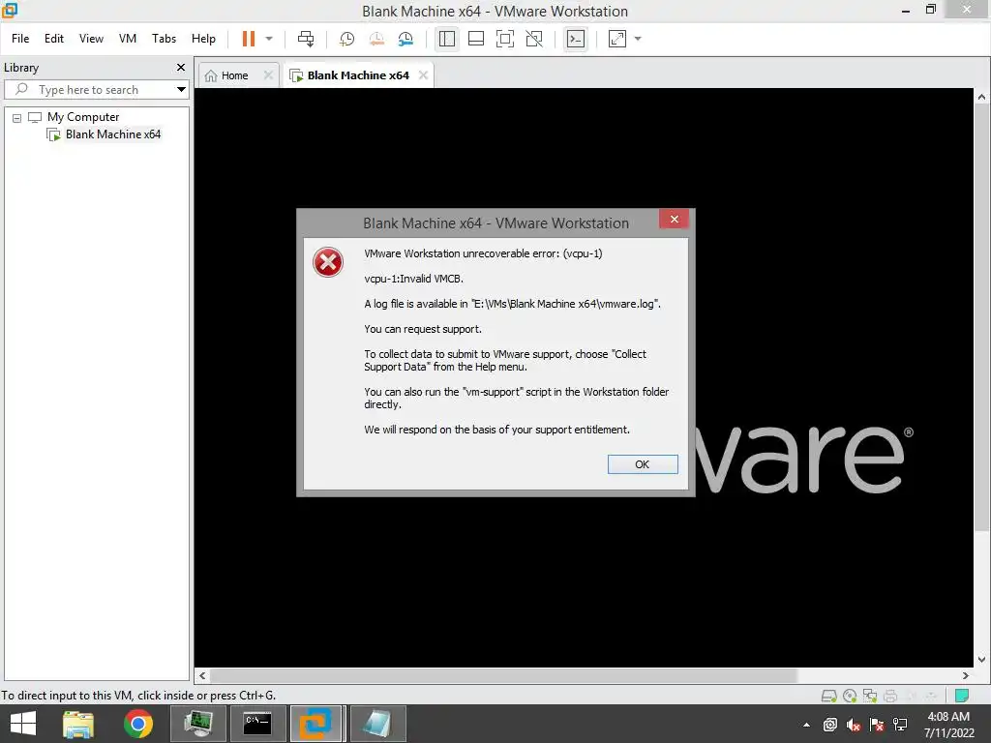Screen dimensions: 991x743
Task: Select My Computer in the library tree
Action: 83,117
